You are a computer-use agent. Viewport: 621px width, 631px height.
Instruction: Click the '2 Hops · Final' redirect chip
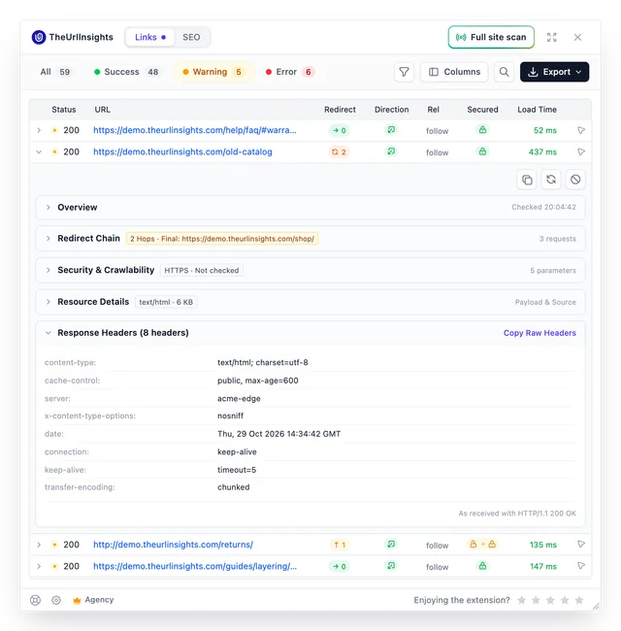222,239
